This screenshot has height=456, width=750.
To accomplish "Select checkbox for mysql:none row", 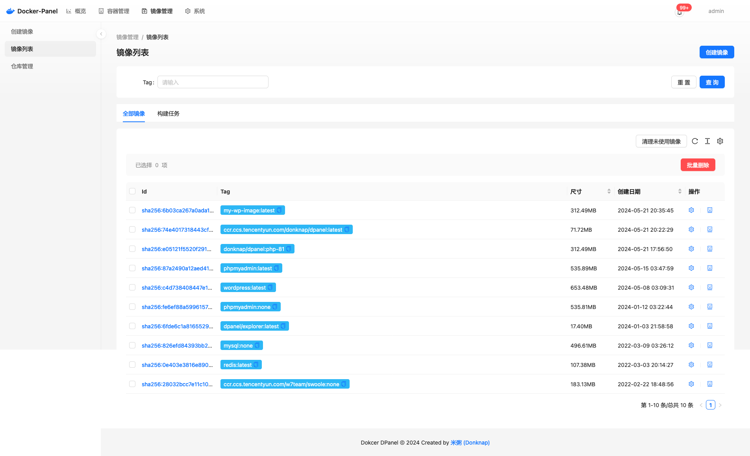I will click(132, 345).
